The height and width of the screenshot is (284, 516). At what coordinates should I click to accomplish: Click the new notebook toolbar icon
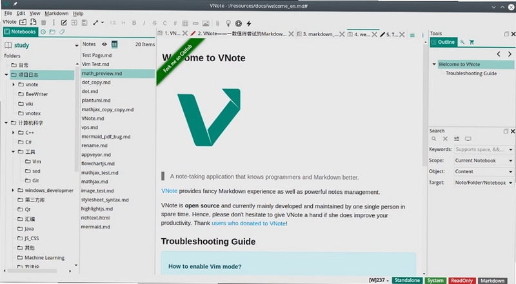pos(23,22)
